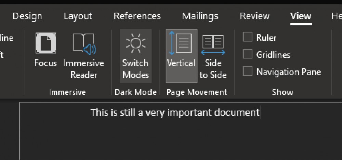Open the Immersive Reader
This screenshot has height=160, width=342.
pos(83,56)
